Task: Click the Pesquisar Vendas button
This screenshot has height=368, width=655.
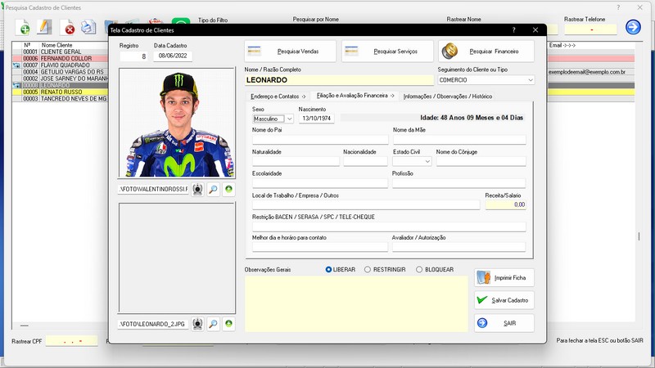Action: [292, 52]
